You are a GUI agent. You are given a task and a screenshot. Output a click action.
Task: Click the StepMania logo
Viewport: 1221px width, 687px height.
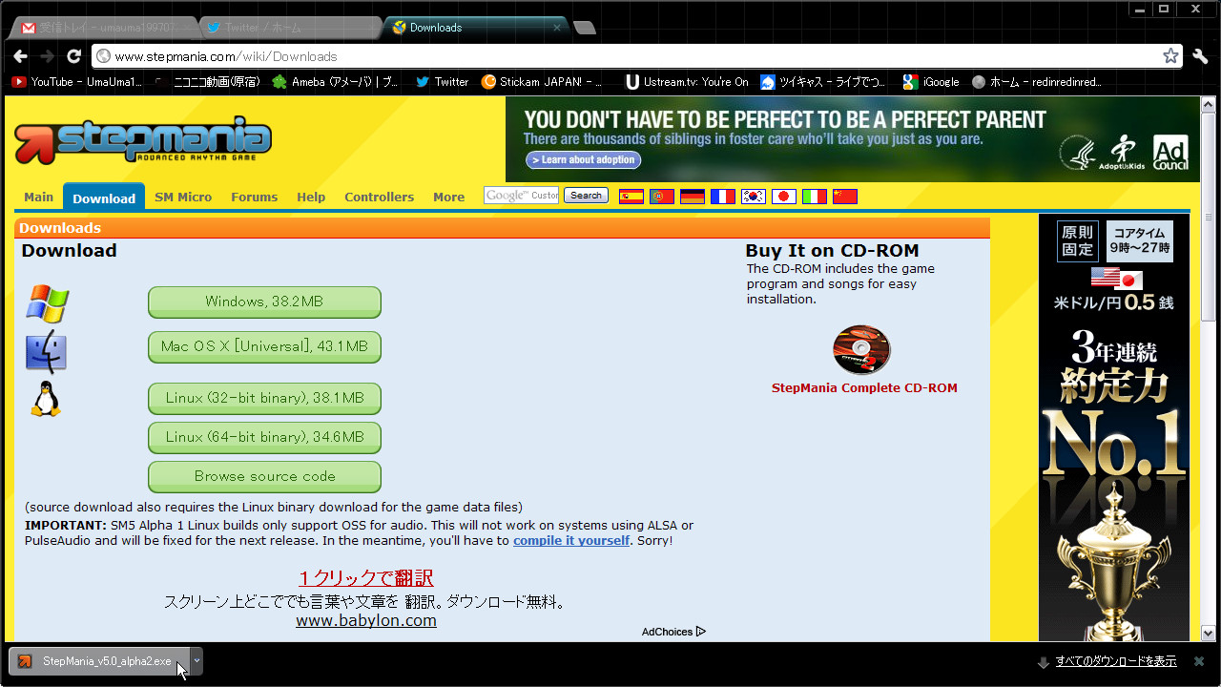[x=143, y=139]
